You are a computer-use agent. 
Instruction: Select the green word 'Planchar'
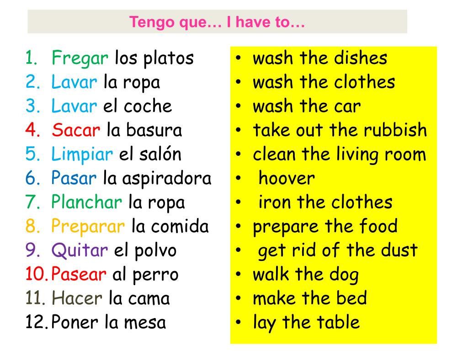(86, 202)
